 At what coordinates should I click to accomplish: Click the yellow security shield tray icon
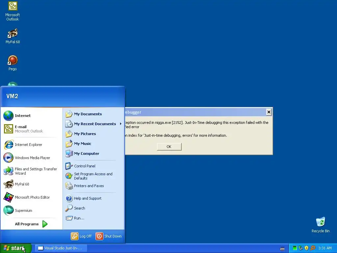click(306, 248)
